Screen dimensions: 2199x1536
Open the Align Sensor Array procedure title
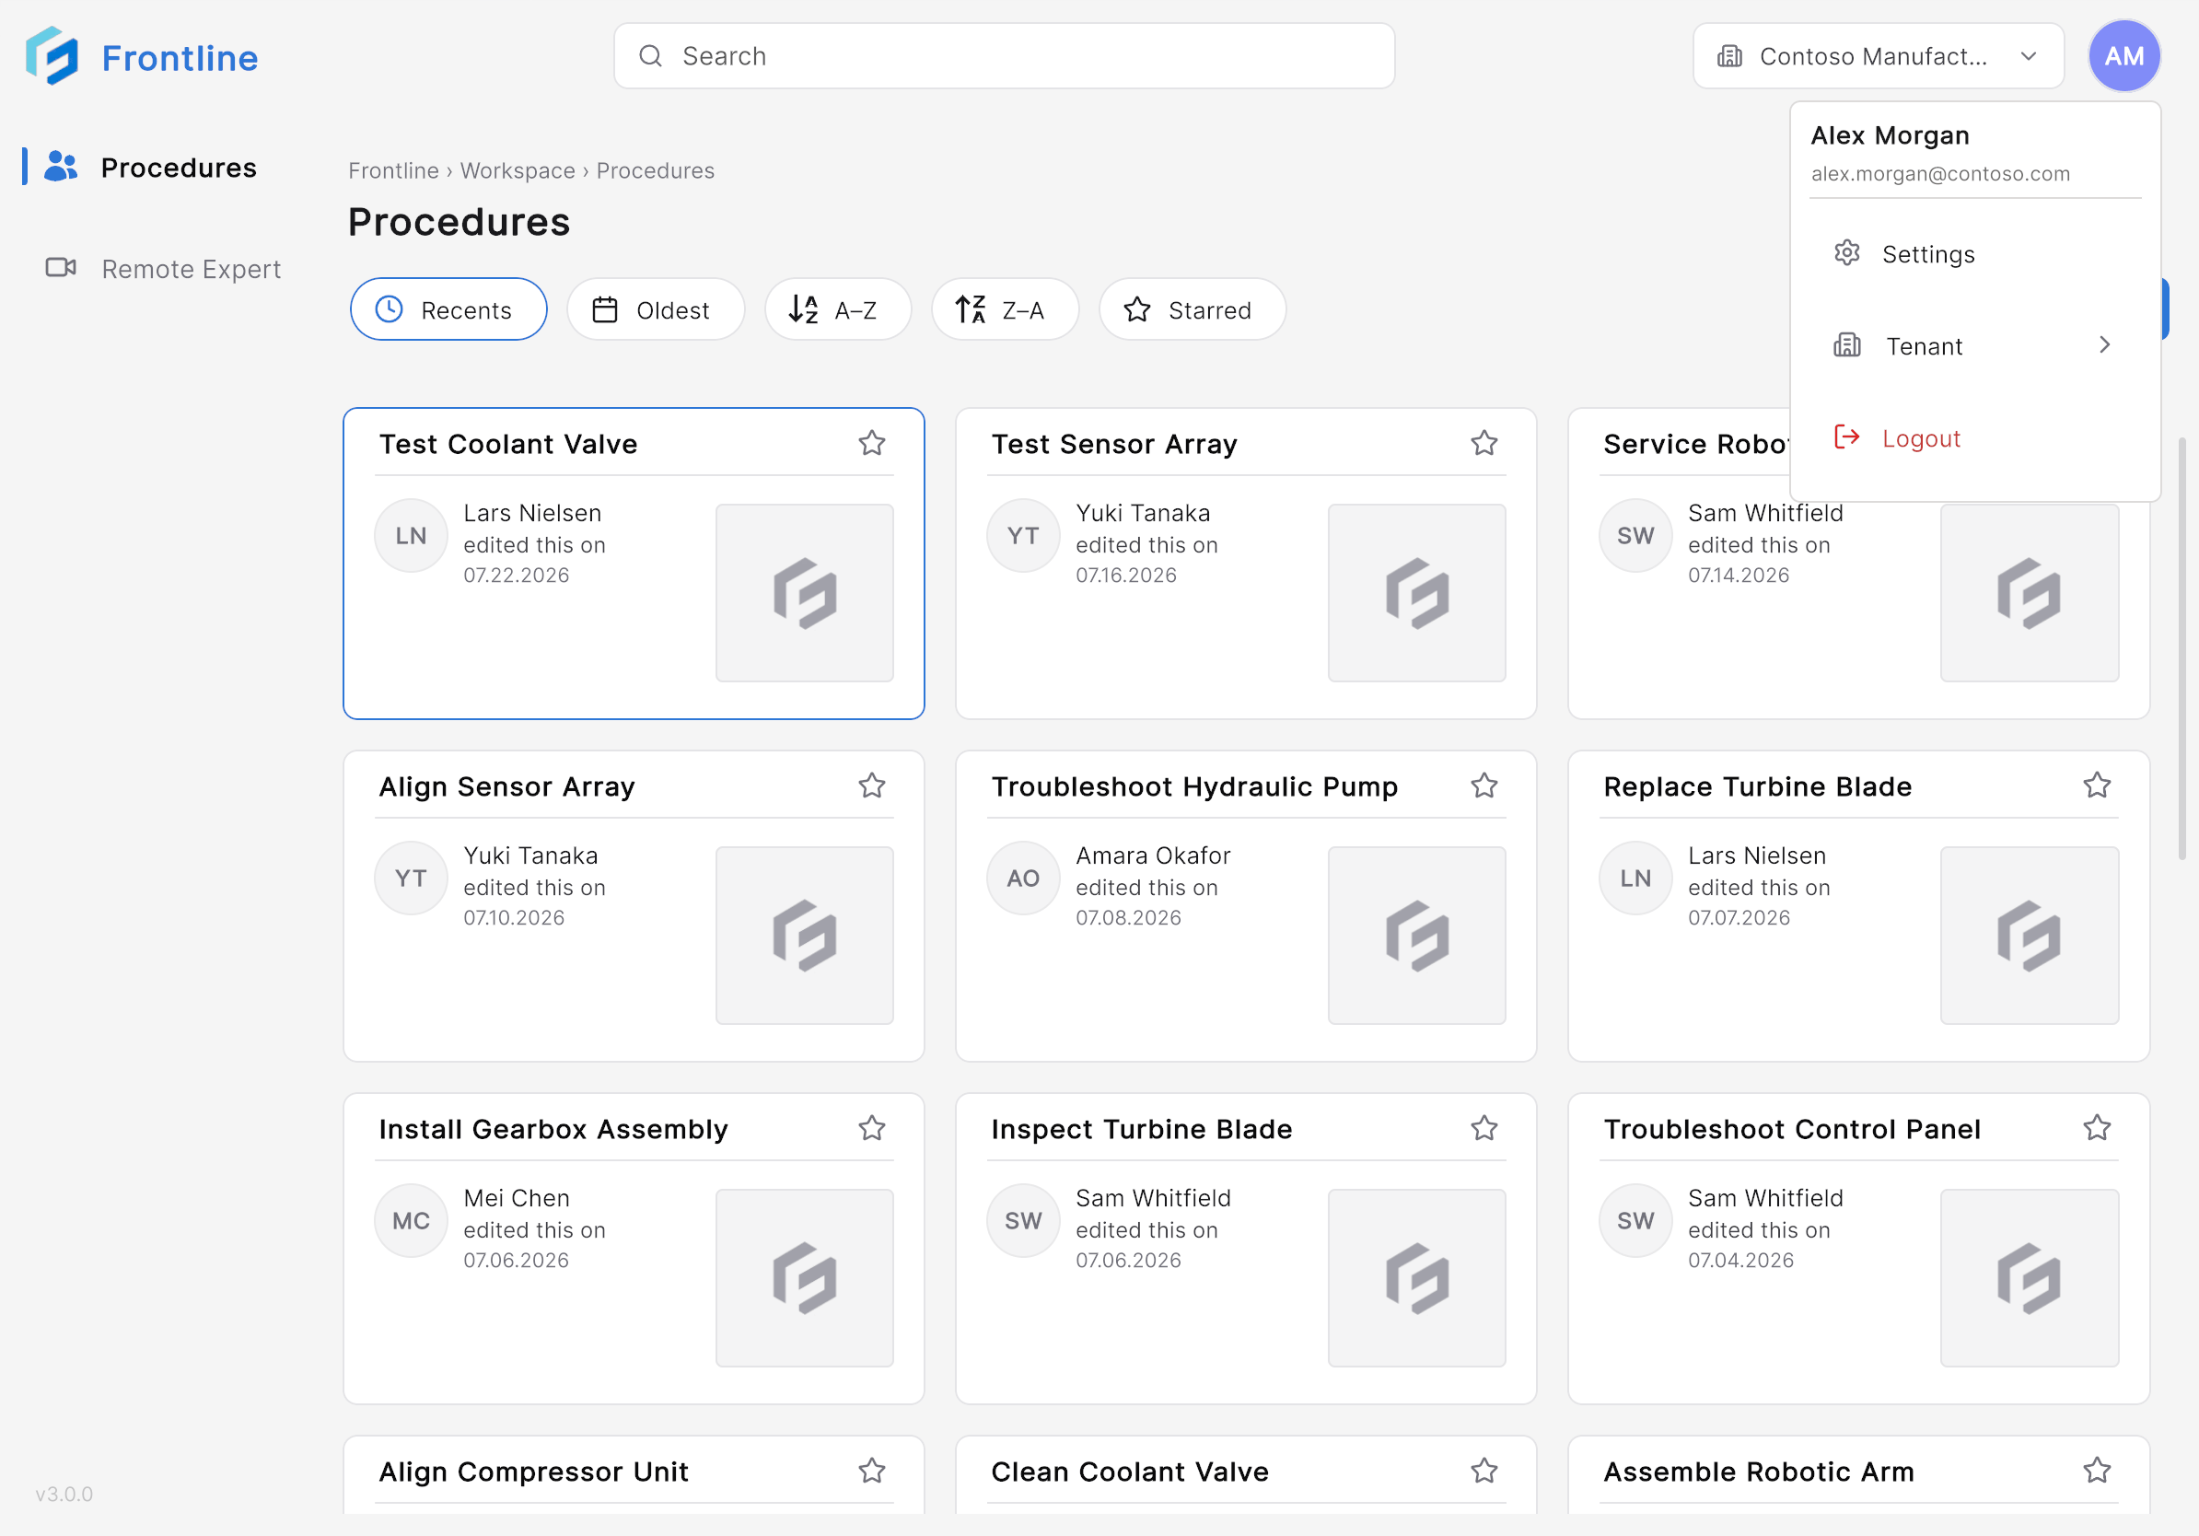[506, 787]
